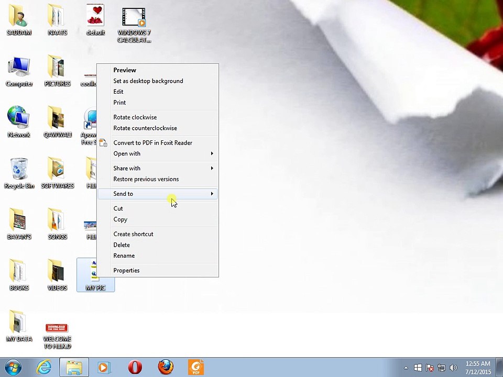
Task: Select Copy in the context menu
Action: click(158, 219)
